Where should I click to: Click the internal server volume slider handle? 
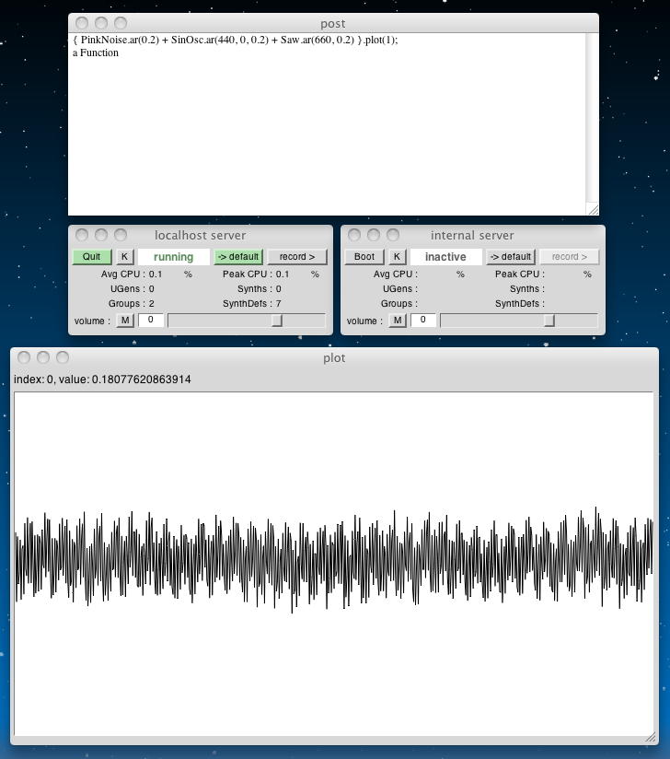549,321
